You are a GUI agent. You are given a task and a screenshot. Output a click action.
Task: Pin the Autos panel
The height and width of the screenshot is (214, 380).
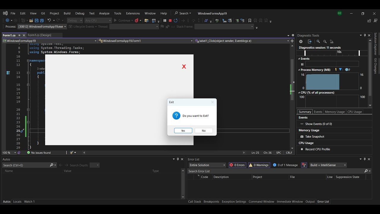click(x=178, y=159)
